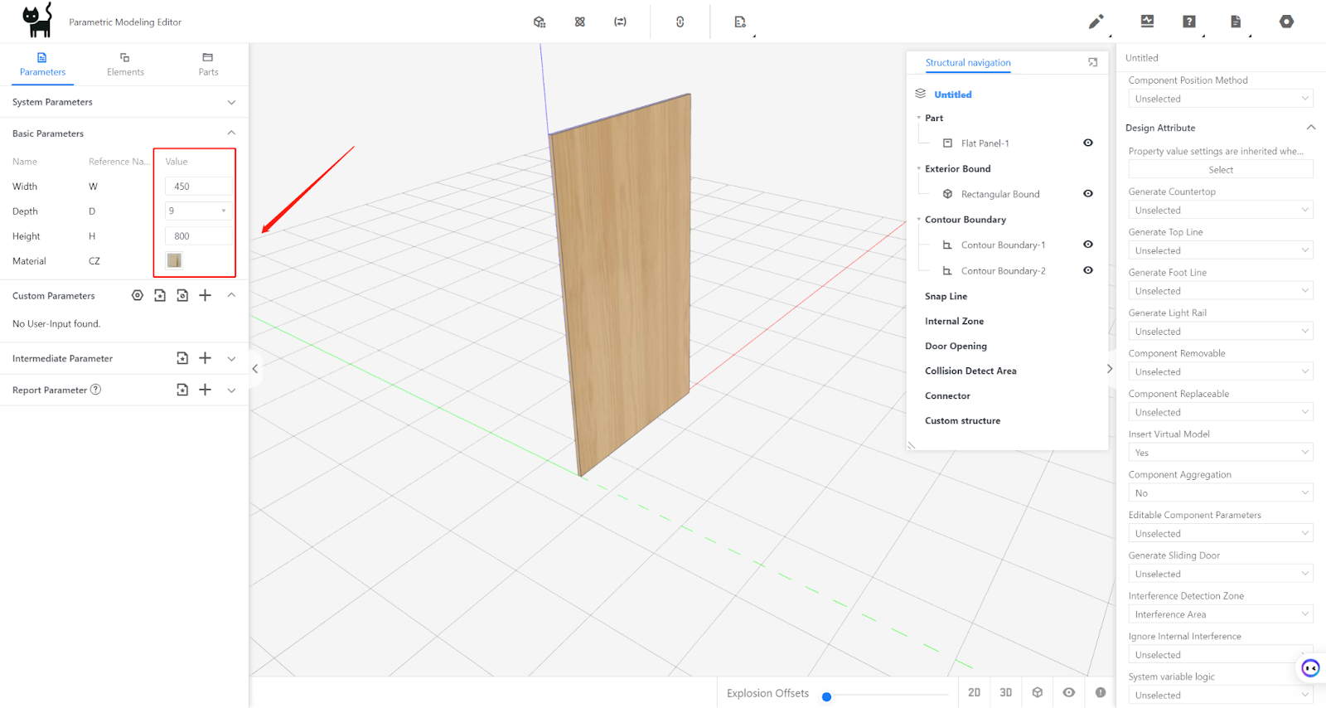This screenshot has height=708, width=1326.
Task: Switch to the Elements tab
Action: (125, 65)
